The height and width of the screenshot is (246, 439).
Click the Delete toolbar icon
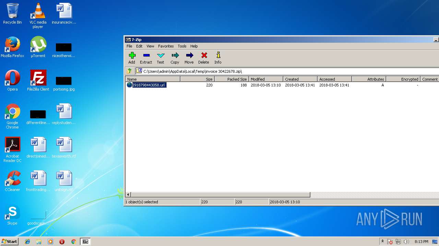tap(204, 58)
